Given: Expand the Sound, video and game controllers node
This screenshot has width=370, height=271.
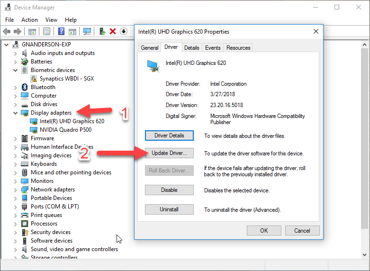Looking at the screenshot, I should (15, 250).
